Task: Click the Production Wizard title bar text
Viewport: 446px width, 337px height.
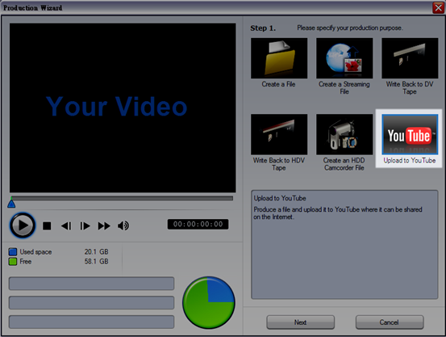Action: pyautogui.click(x=33, y=8)
